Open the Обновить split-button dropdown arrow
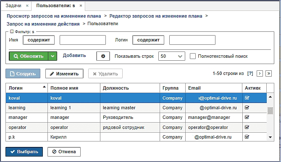281x162 pixels. [x=53, y=56]
